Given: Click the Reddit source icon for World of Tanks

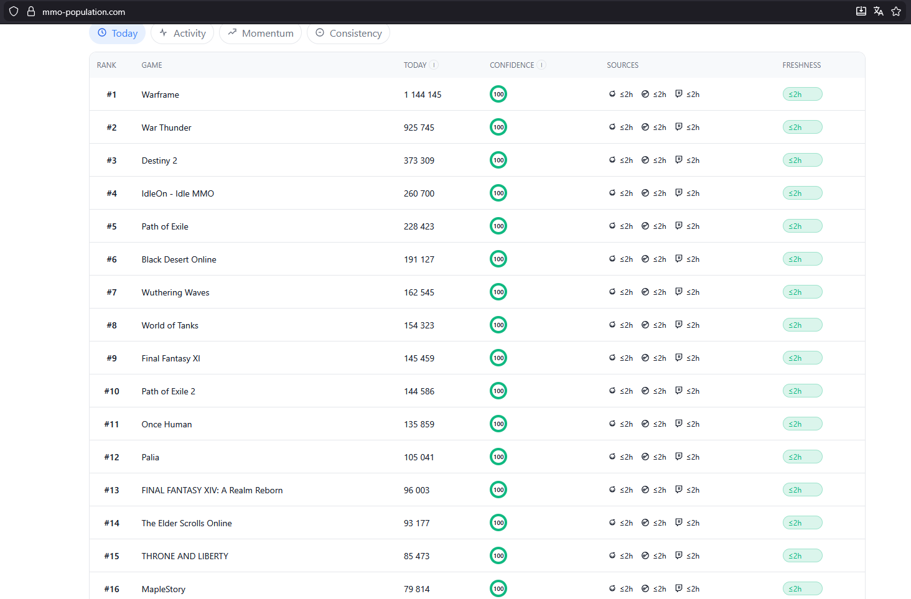Looking at the screenshot, I should (612, 325).
